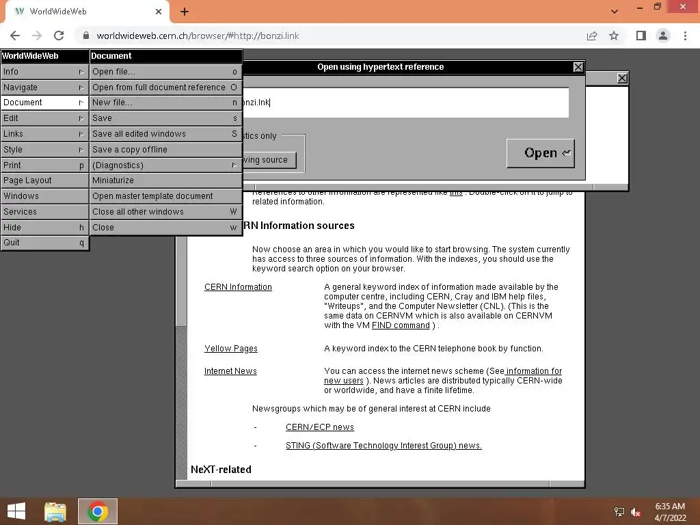
Task: Close the WorldWideWeb browser tab
Action: coord(159,12)
